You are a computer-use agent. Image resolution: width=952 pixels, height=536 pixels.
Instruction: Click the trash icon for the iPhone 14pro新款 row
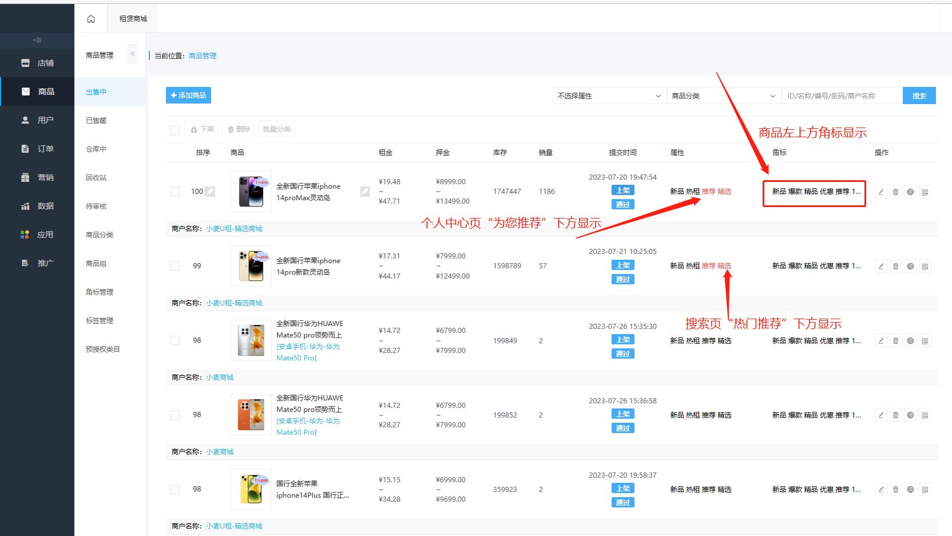coord(895,267)
